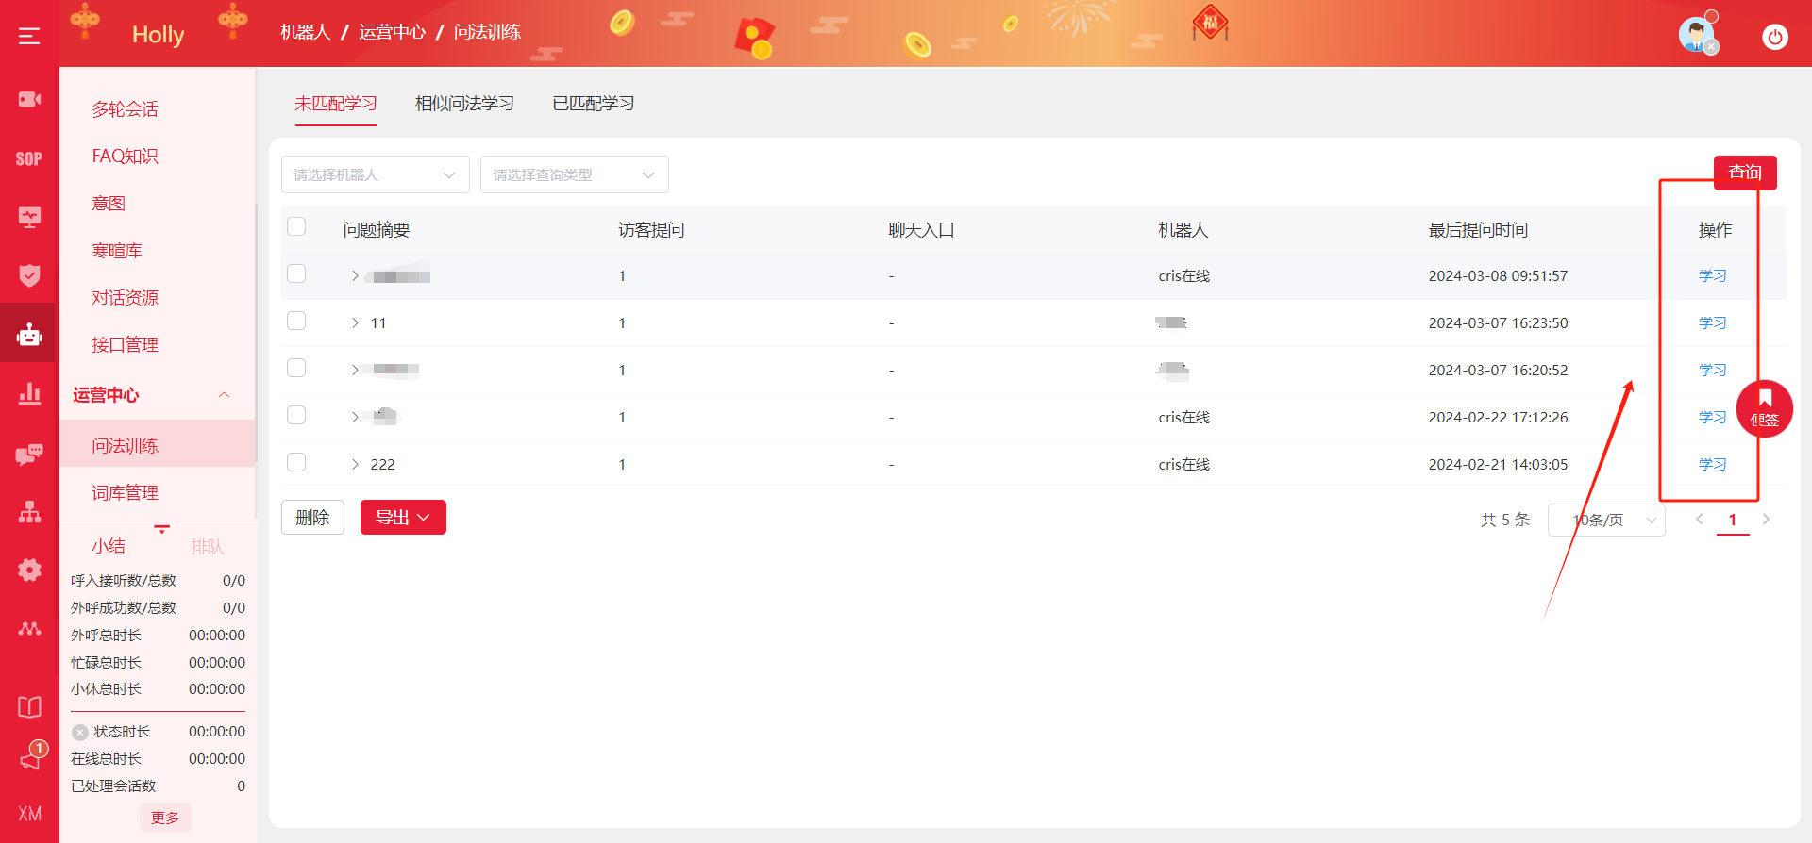
Task: Open the 请选择机器人 dropdown
Action: (376, 174)
